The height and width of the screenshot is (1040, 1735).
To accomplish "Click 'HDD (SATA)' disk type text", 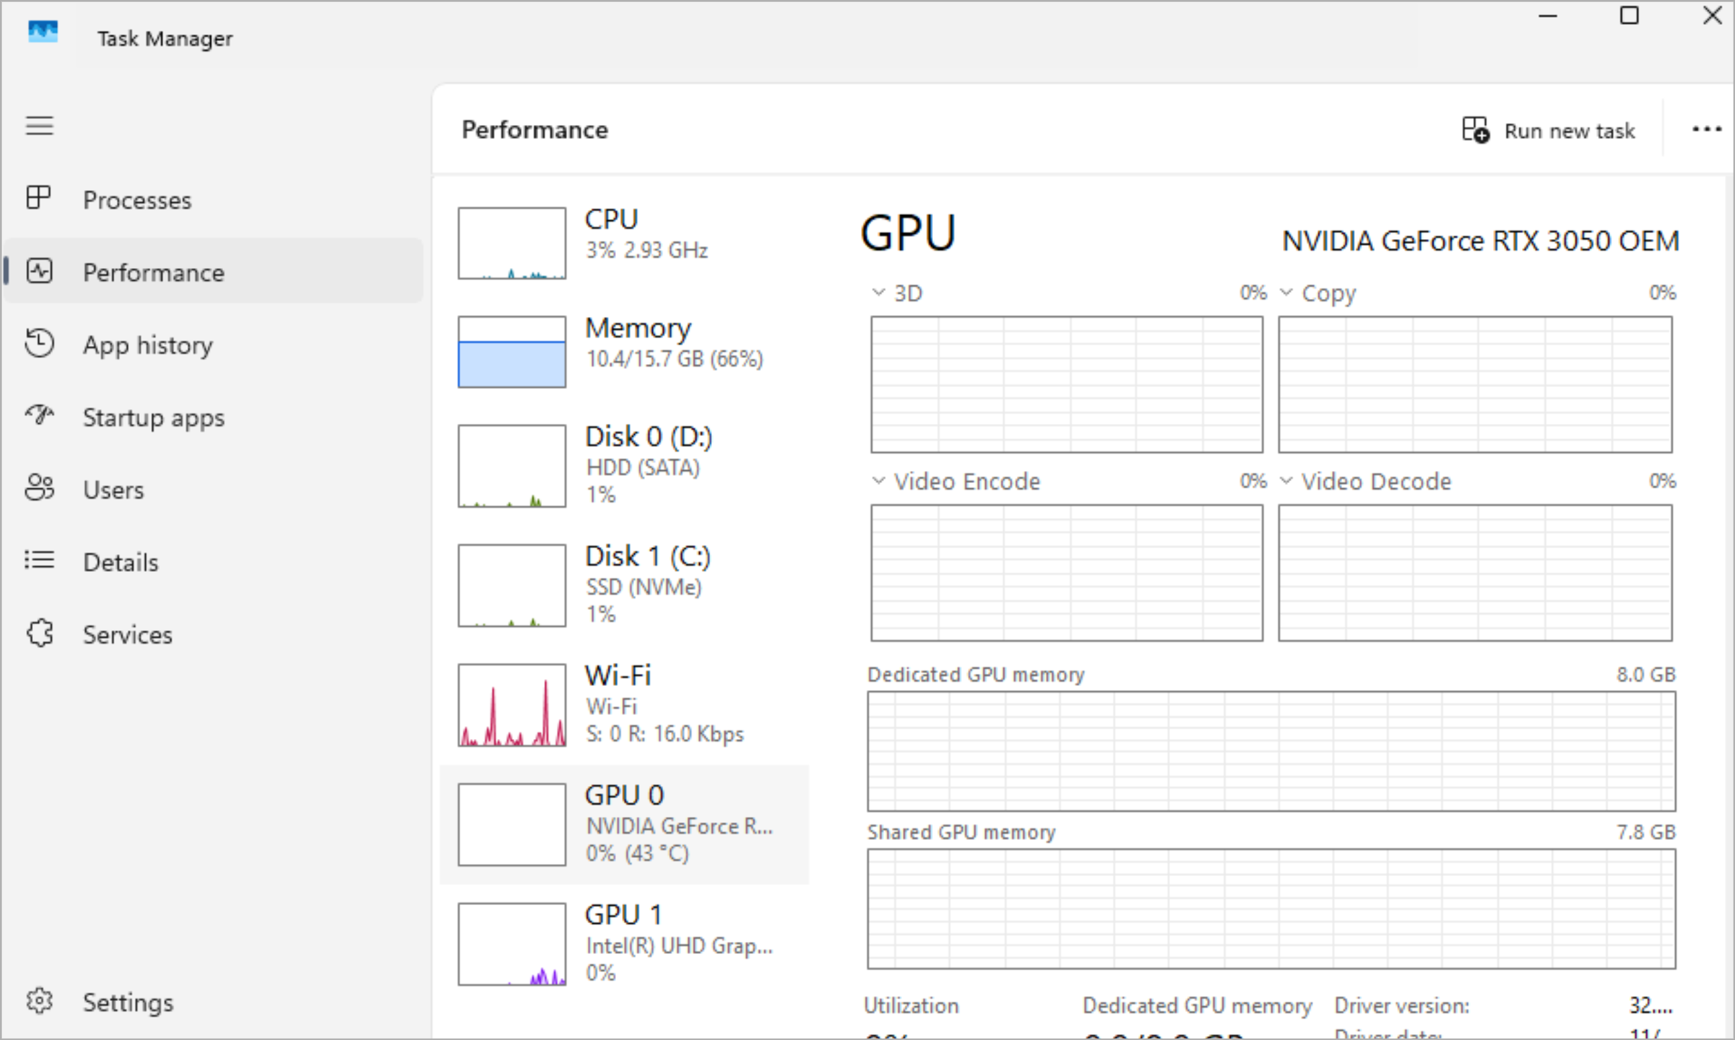I will pyautogui.click(x=643, y=468).
